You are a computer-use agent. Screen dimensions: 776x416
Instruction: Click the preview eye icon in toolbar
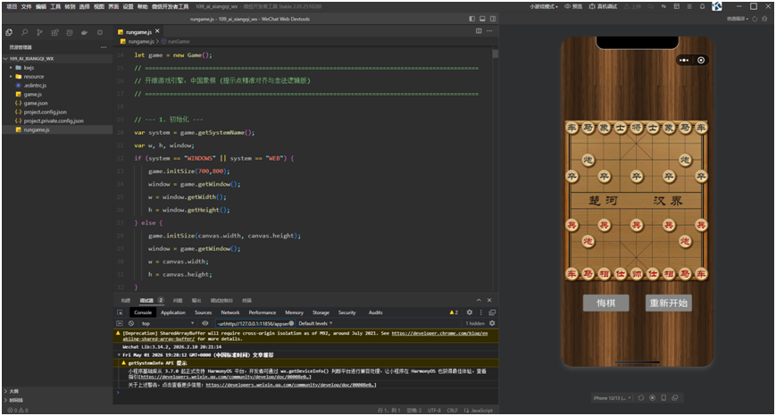(x=568, y=6)
